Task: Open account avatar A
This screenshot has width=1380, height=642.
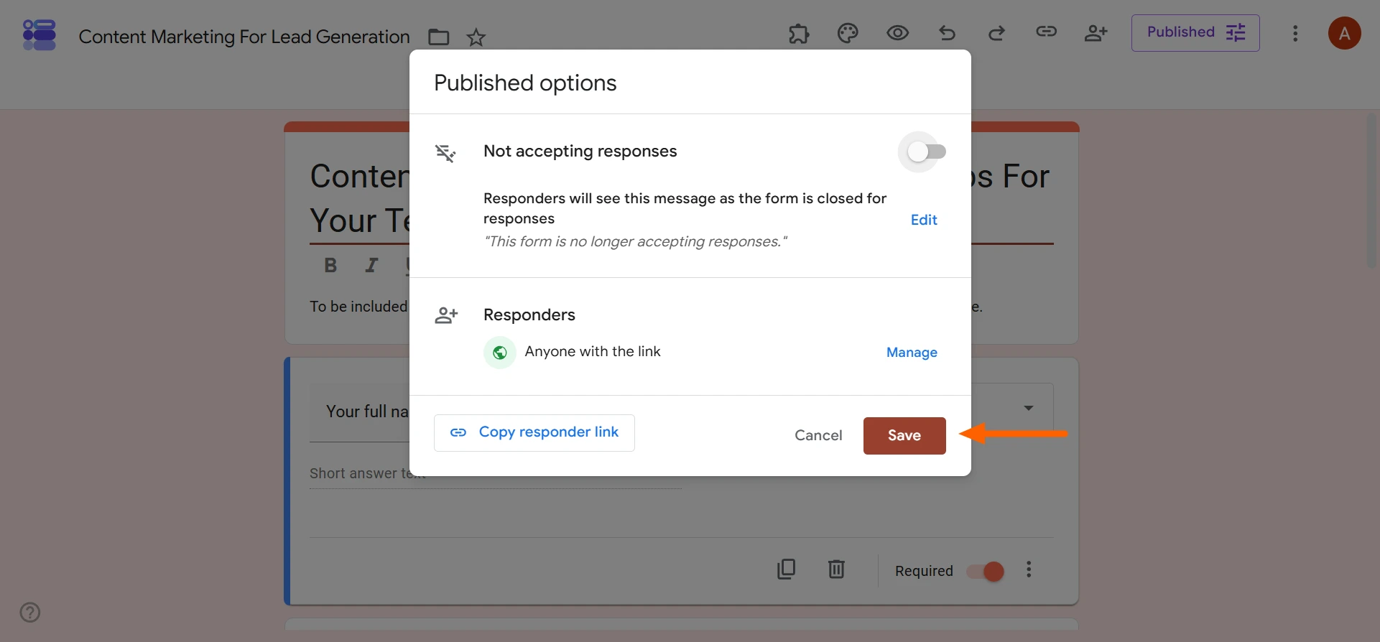Action: (x=1345, y=33)
